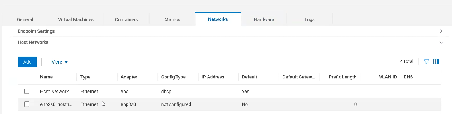Select the Host Network 1 name cell
The height and width of the screenshot is (114, 452).
(56, 91)
